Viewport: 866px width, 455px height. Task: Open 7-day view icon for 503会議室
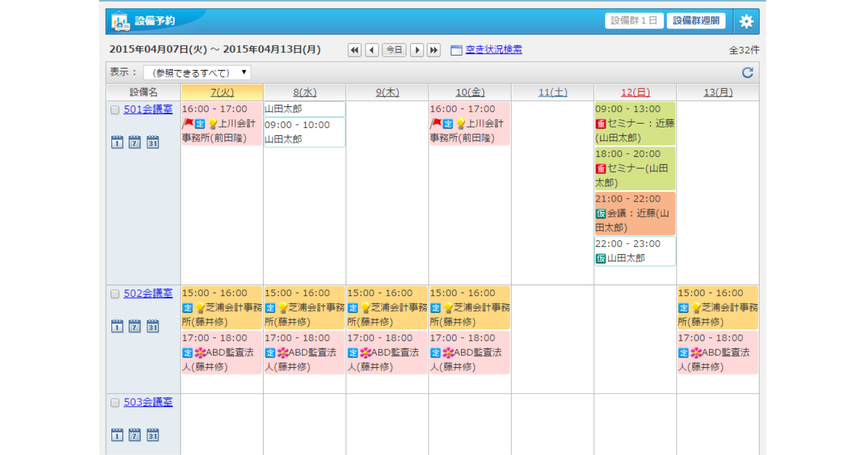[135, 435]
